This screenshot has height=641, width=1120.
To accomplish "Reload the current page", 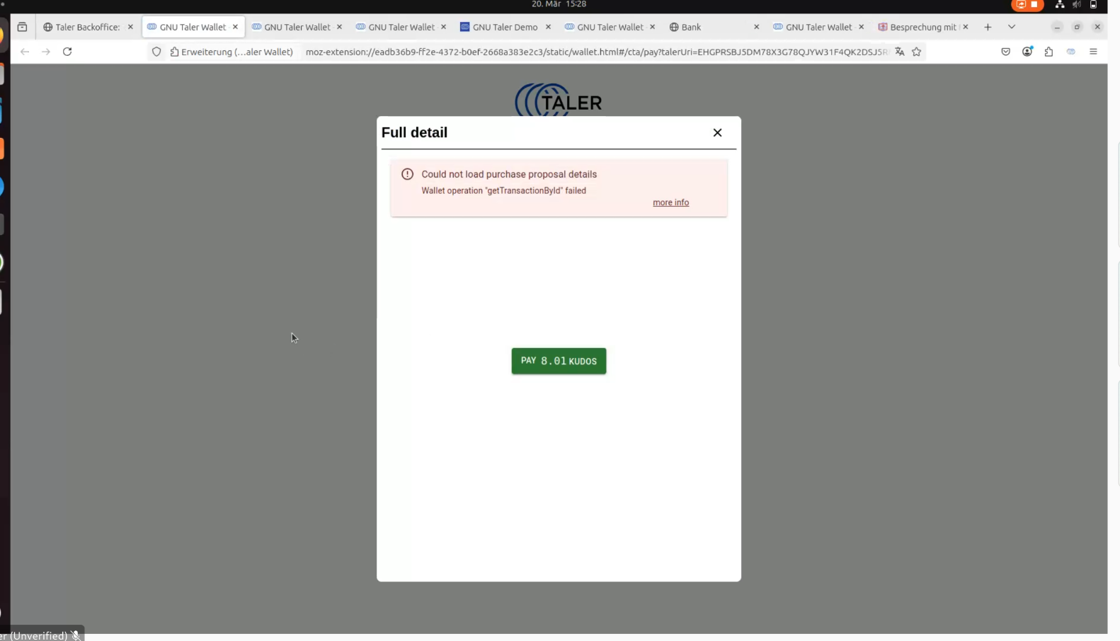I will click(x=67, y=52).
